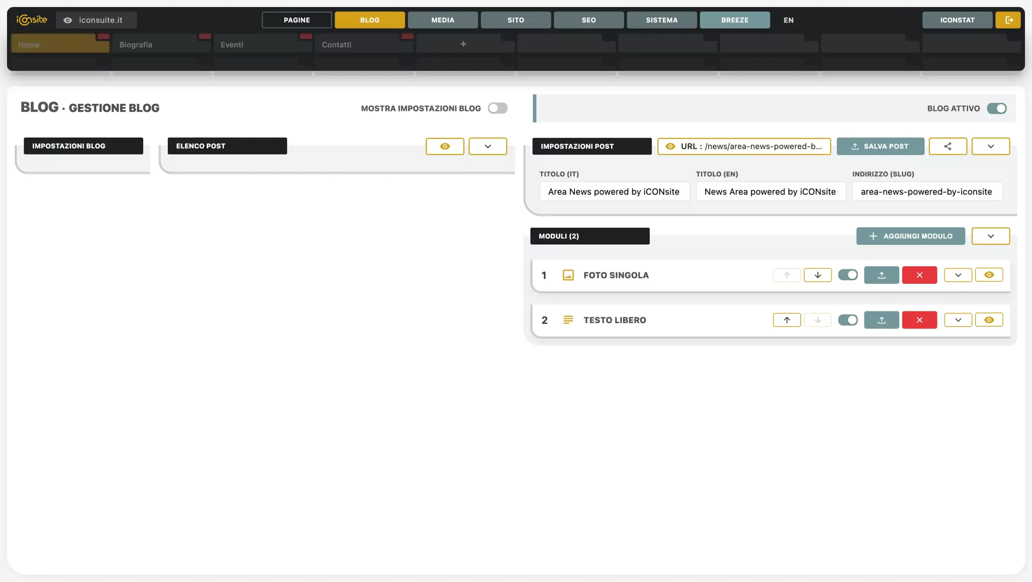
Task: Open the MEDIA menu
Action: 443,20
